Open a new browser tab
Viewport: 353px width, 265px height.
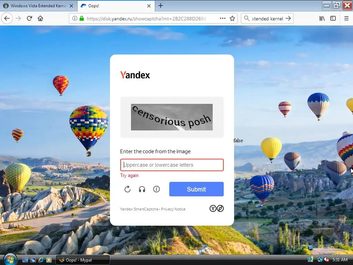click(x=161, y=6)
